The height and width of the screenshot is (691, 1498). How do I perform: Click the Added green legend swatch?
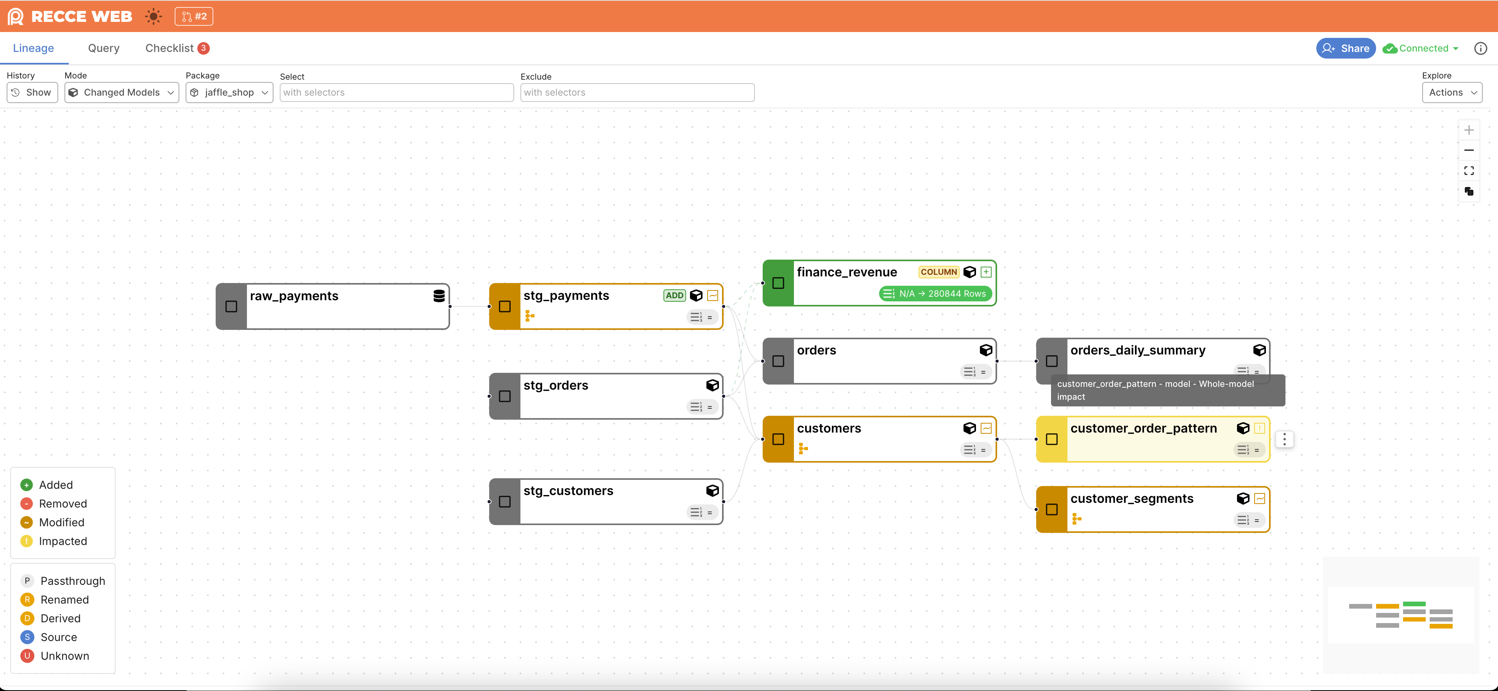(27, 485)
